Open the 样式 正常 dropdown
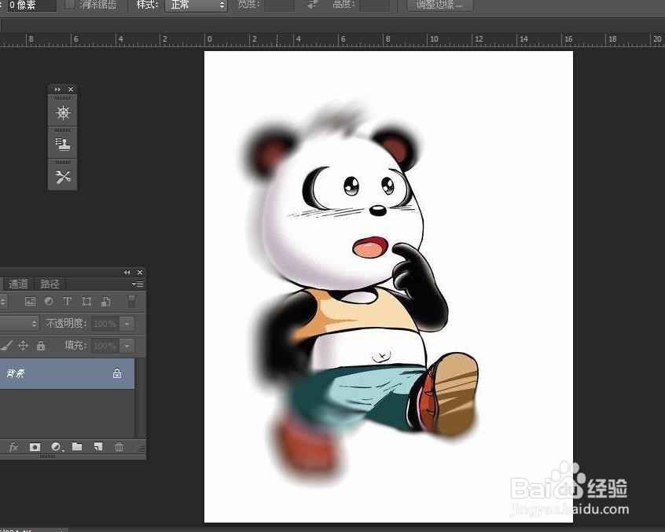665x532 pixels. 196,5
